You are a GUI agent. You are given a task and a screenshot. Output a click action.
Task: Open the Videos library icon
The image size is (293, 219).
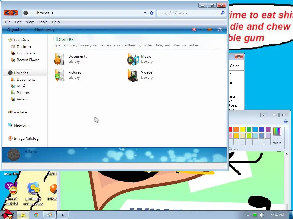pos(133,75)
